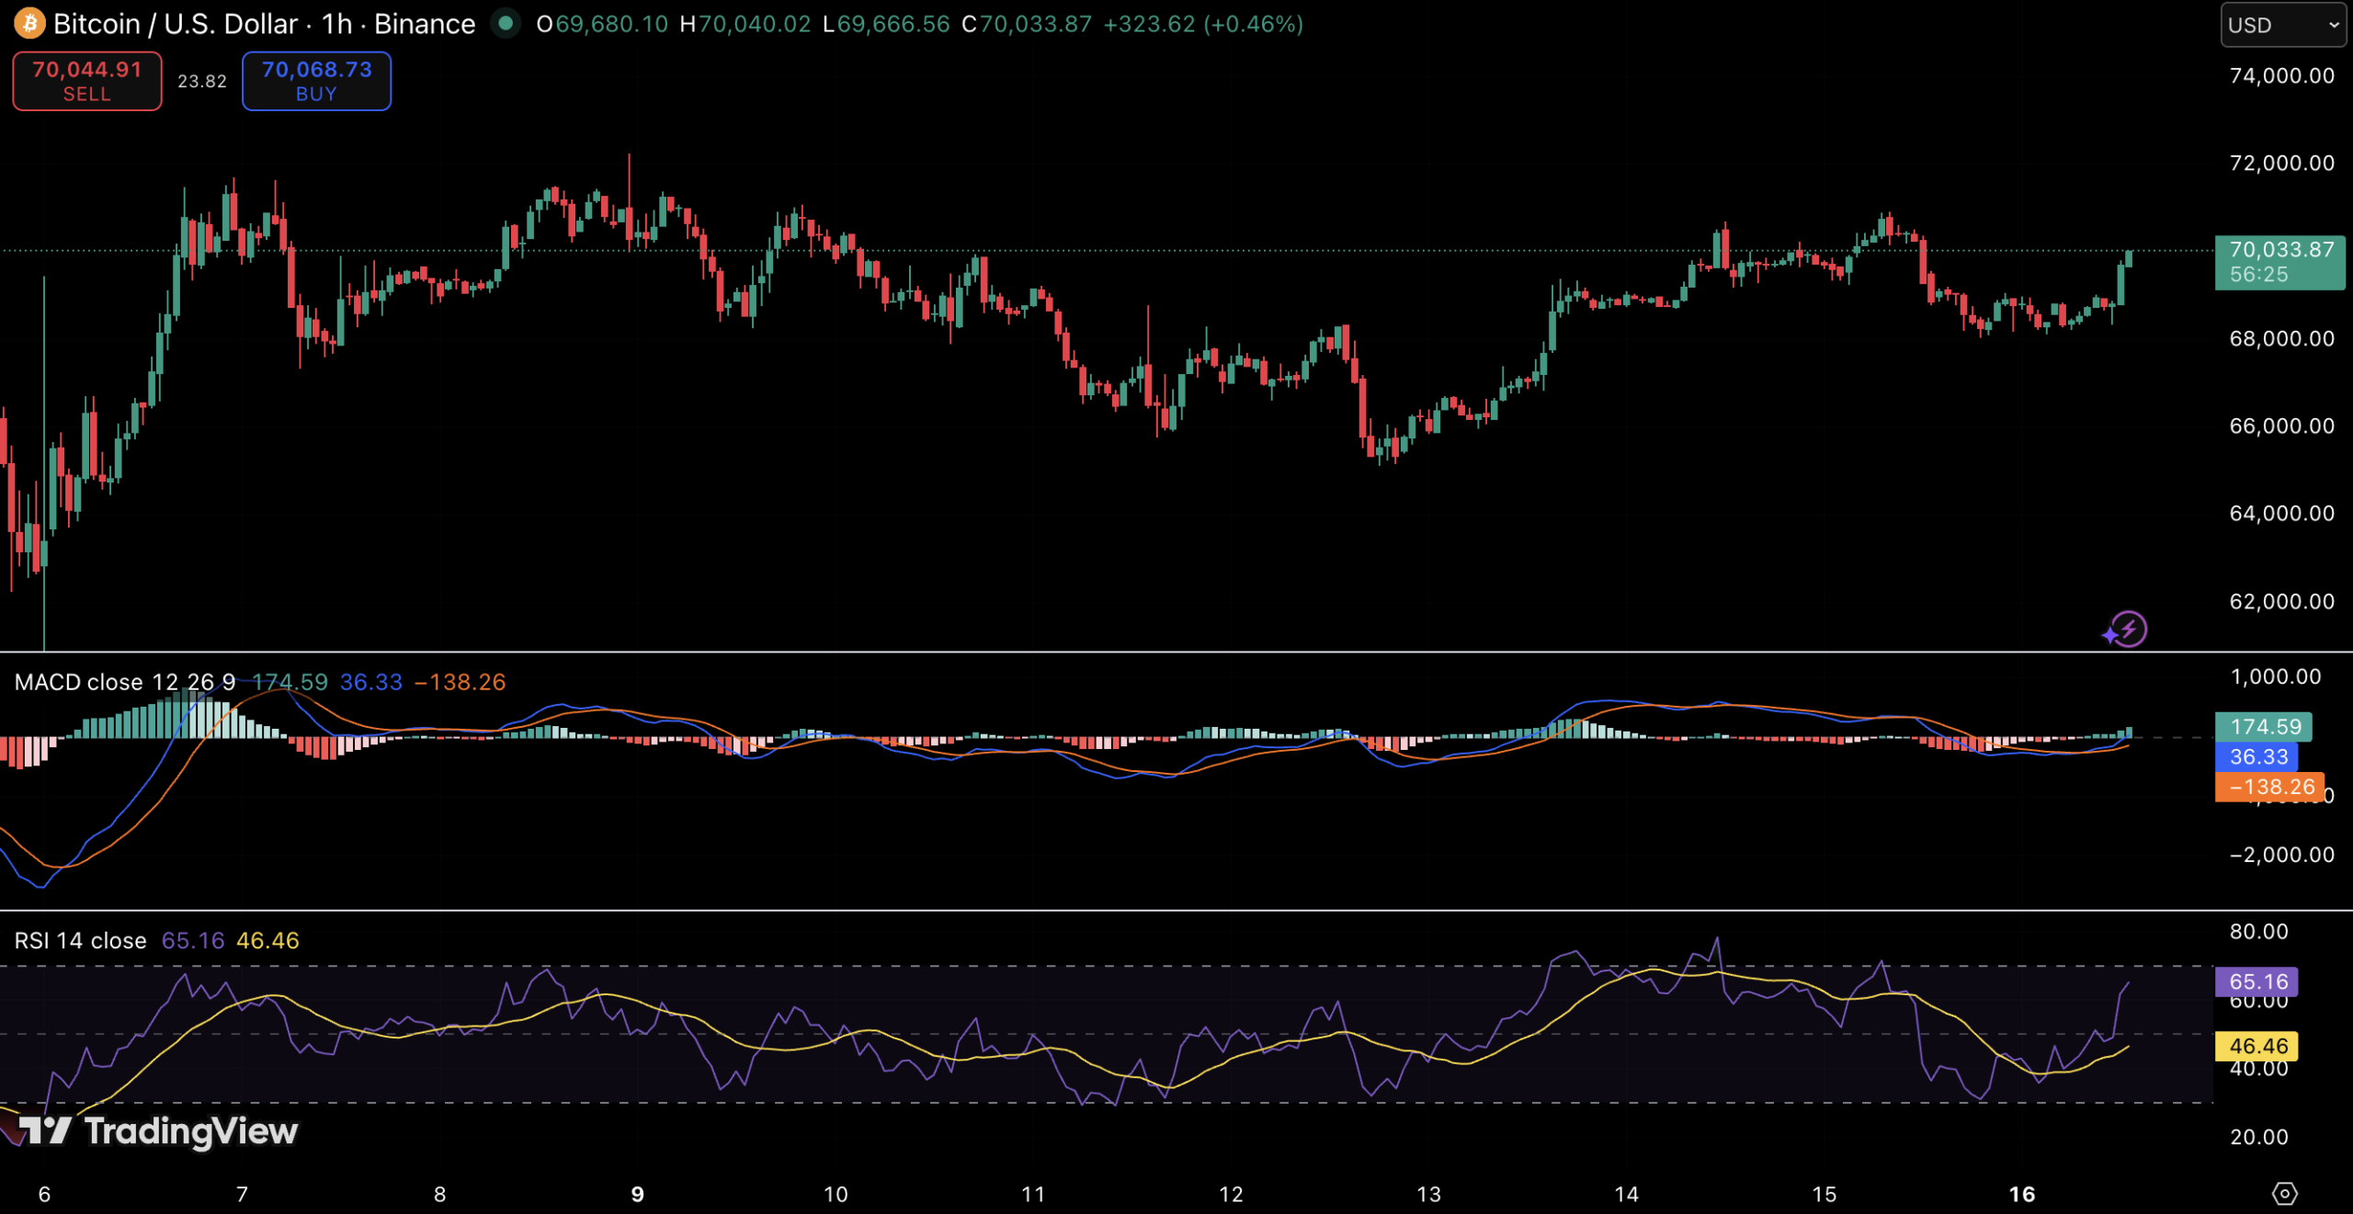
Task: Click the TradingView logo watermark
Action: coord(158,1131)
